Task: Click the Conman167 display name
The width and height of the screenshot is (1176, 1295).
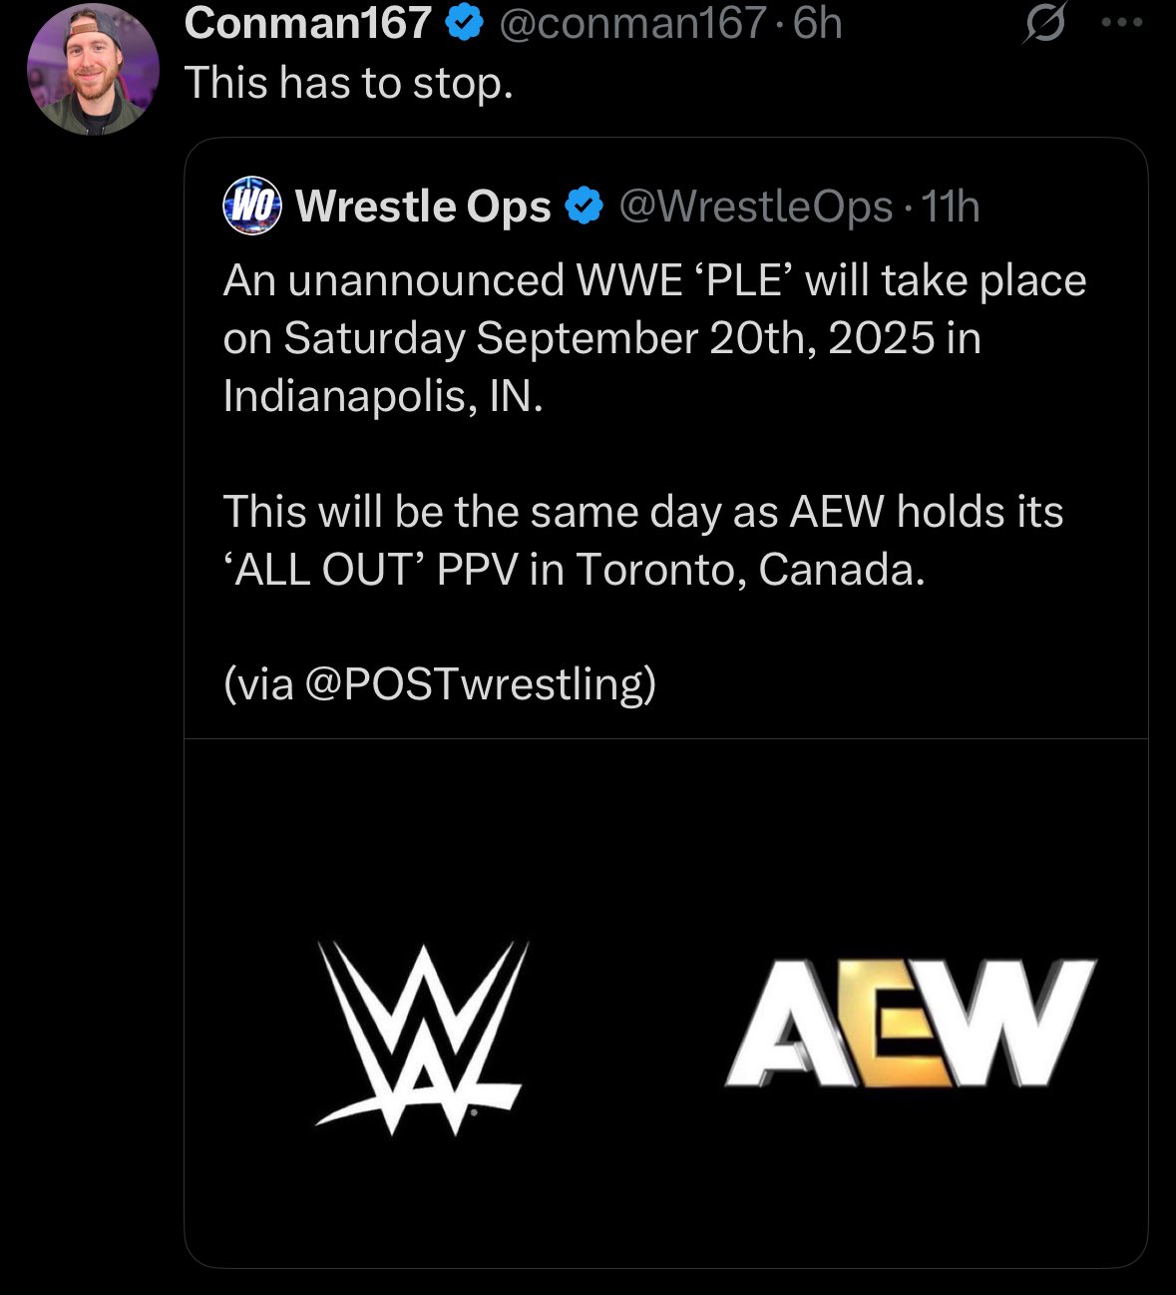Action: [x=307, y=24]
